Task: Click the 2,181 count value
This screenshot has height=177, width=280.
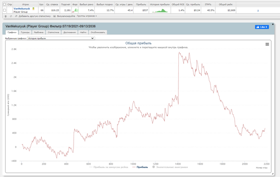Action: (x=67, y=10)
